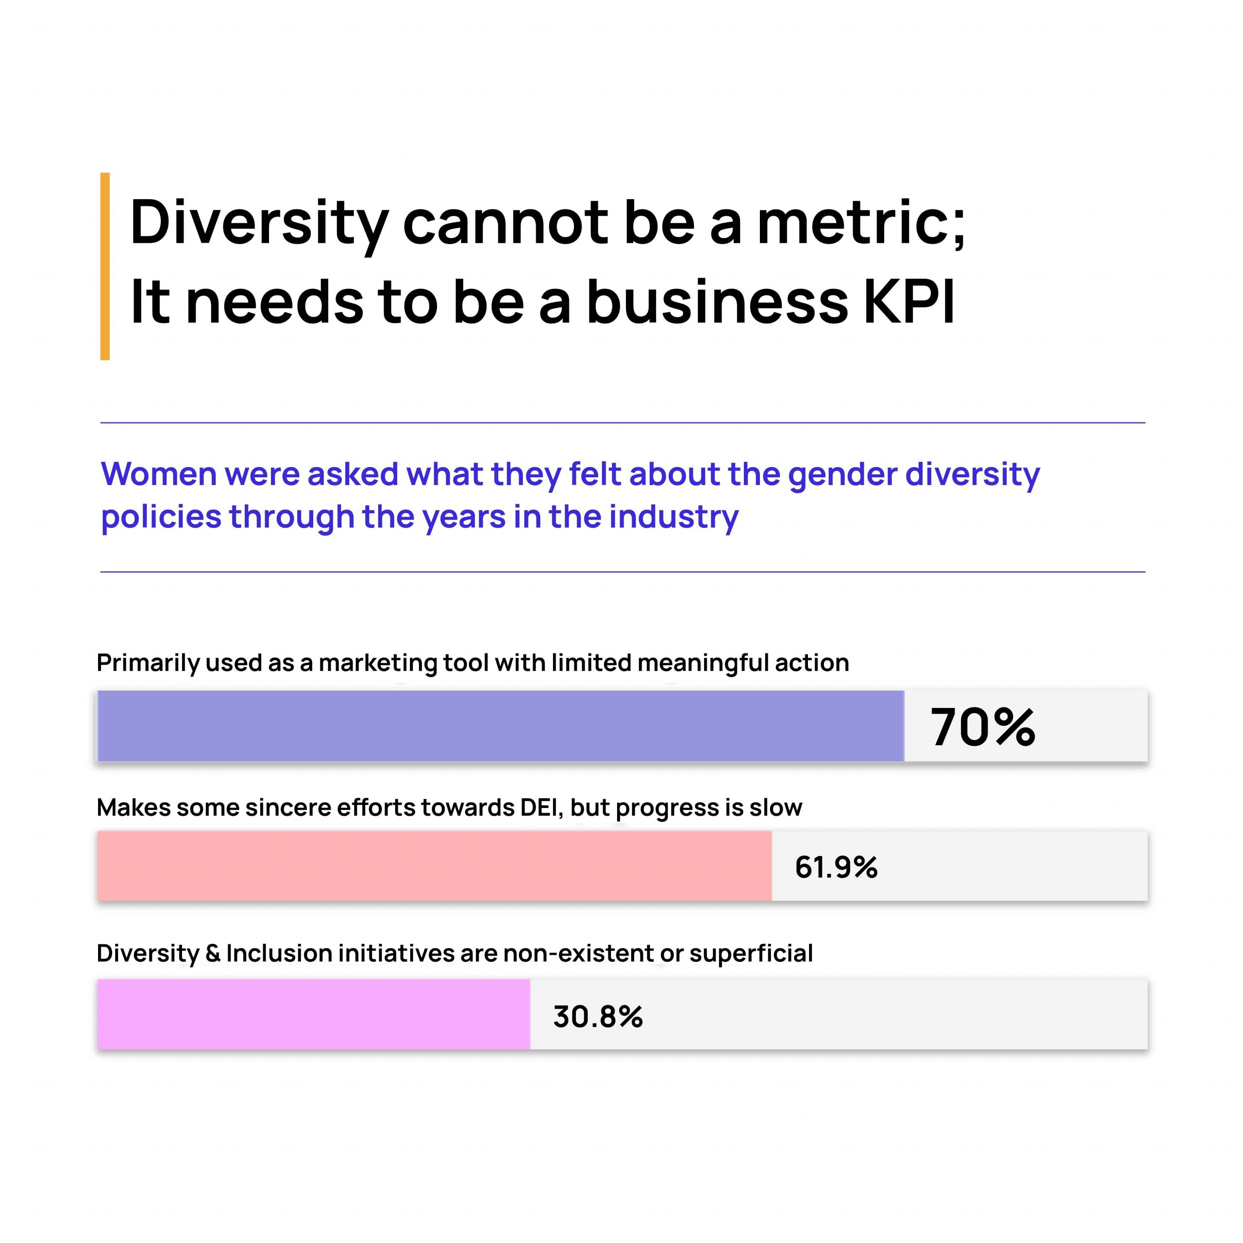
Task: Select the 'Diversity & Inclusion initiatives' label
Action: coord(454,953)
